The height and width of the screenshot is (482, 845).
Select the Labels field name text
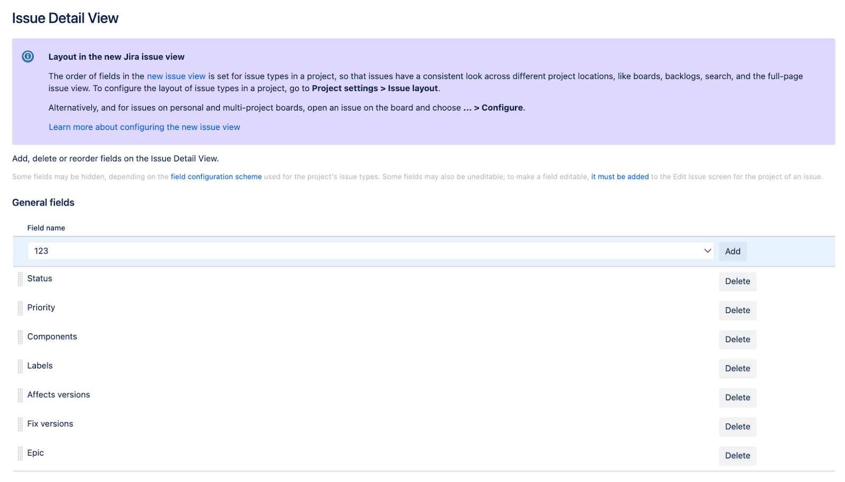tap(40, 366)
